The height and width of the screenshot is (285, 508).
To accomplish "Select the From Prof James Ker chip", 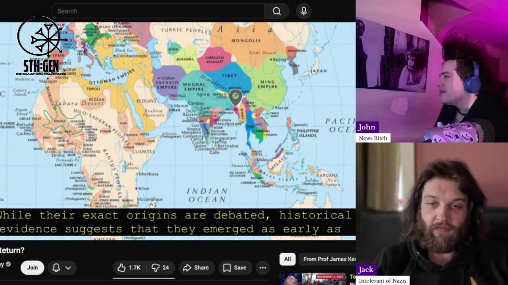I will coord(327,259).
